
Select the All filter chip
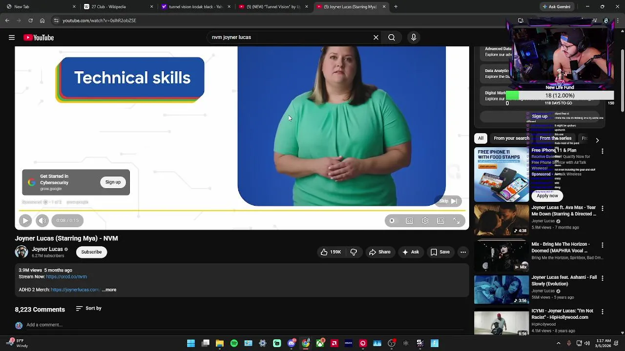pos(480,138)
